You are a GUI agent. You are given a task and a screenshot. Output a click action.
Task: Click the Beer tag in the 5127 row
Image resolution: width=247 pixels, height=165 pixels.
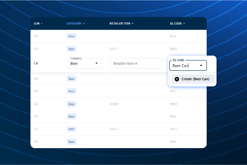click(72, 49)
